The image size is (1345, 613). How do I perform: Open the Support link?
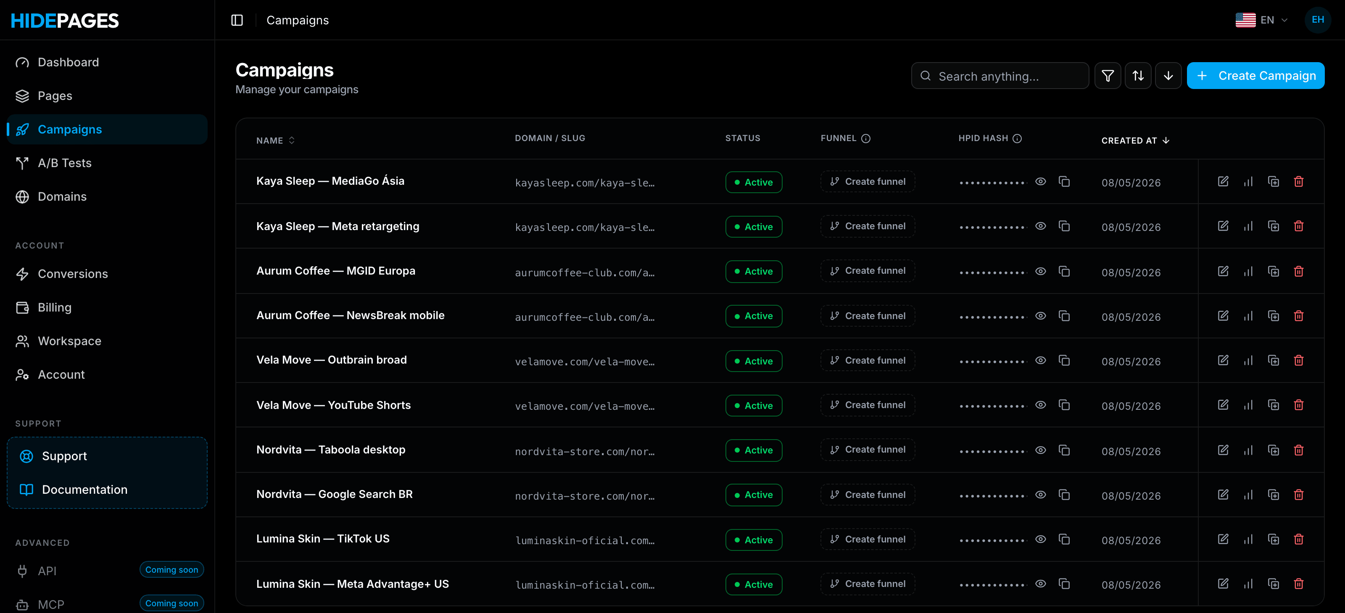[x=107, y=456]
